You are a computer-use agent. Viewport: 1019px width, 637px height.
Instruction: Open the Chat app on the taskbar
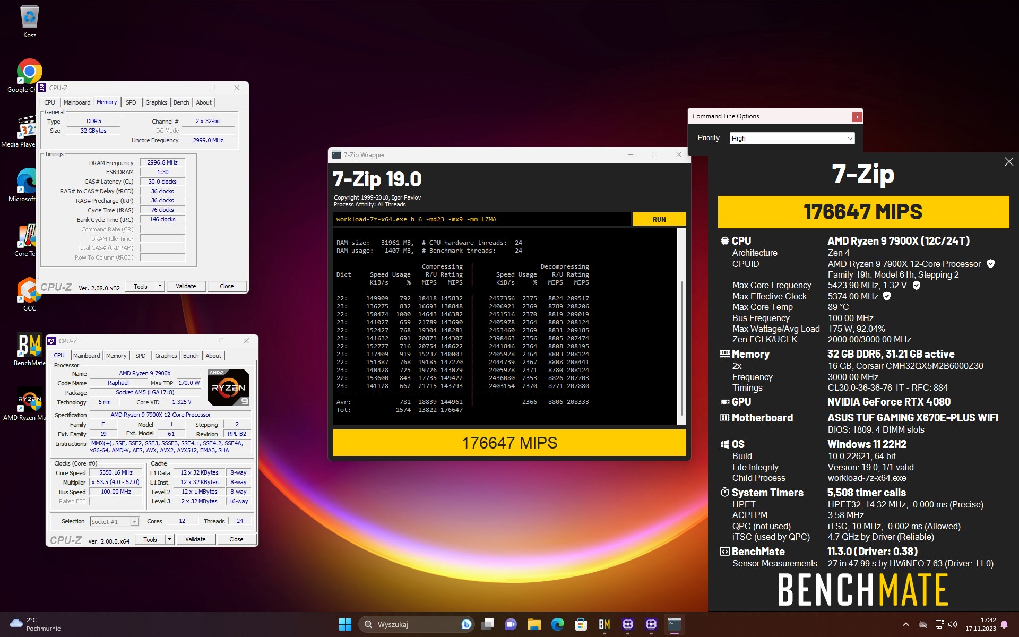click(511, 624)
